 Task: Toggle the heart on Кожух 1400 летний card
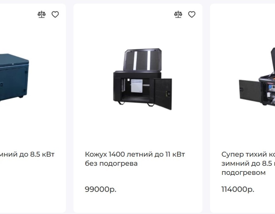point(192,14)
